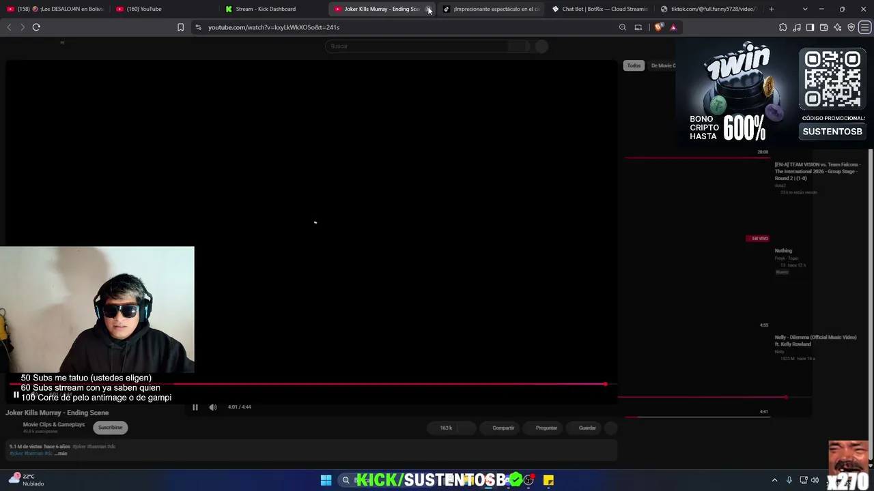Open the Brave Shields lion icon
874x491 pixels.
click(x=658, y=27)
